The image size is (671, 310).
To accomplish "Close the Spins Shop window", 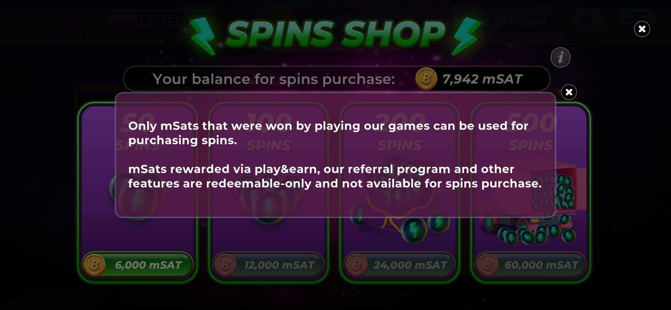I will coord(642,29).
